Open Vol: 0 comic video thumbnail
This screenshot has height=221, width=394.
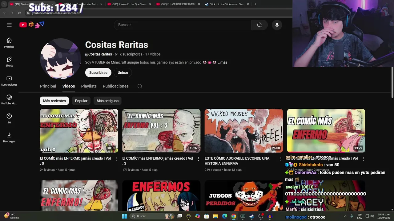pyautogui.click(x=79, y=131)
